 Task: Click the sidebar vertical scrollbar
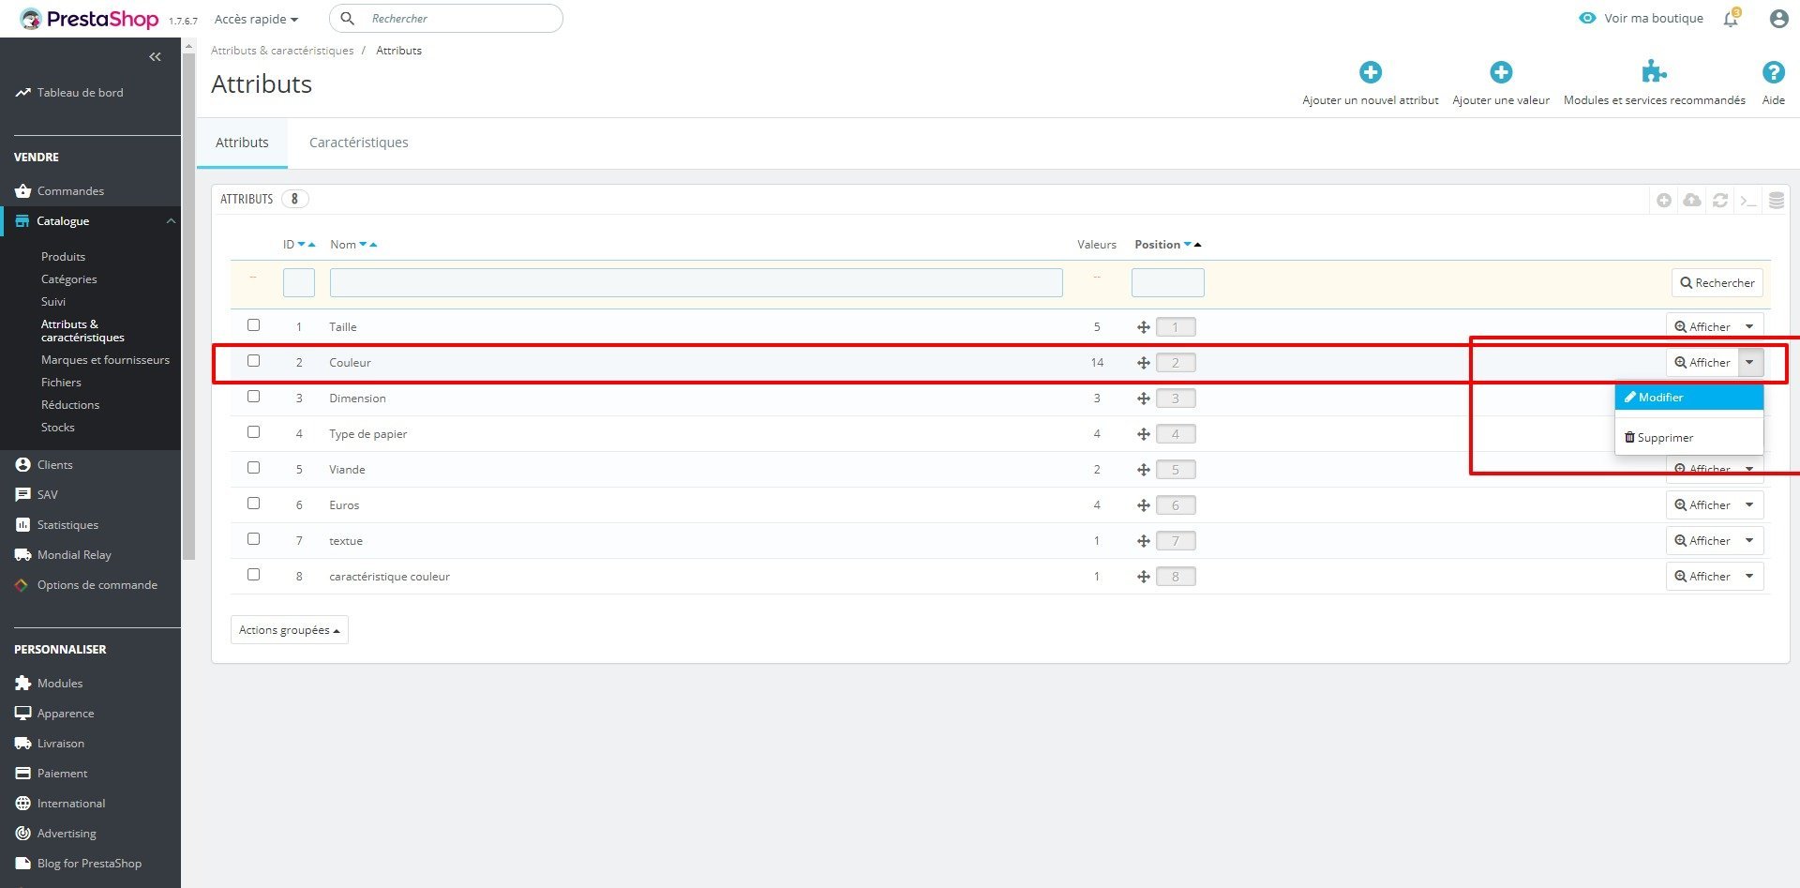pos(188,305)
